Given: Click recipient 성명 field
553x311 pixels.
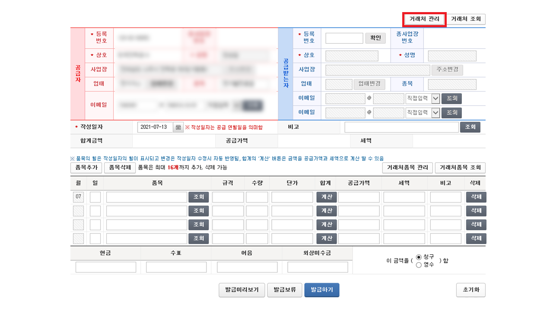Looking at the screenshot, I should [452, 56].
